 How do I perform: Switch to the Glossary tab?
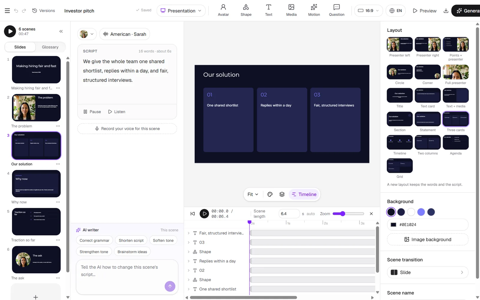pyautogui.click(x=50, y=47)
